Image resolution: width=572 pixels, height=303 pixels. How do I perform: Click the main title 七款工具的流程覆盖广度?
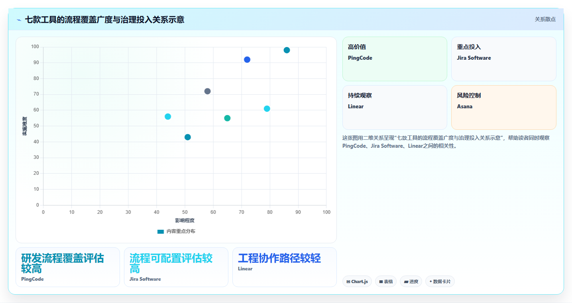[104, 20]
